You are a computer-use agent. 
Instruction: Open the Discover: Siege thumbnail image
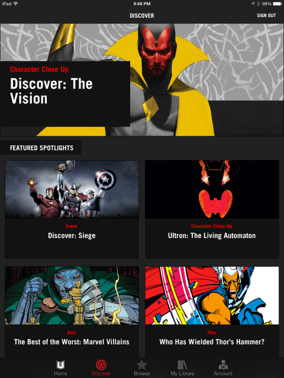coord(72,189)
